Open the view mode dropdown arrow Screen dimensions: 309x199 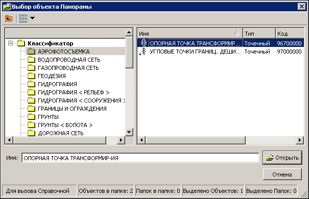point(33,18)
